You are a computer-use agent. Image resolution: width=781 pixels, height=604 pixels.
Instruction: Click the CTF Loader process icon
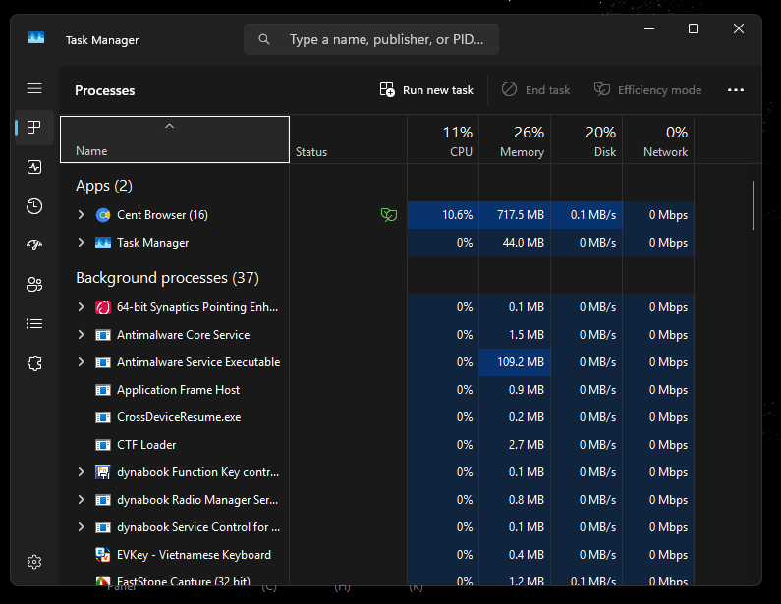pyautogui.click(x=103, y=445)
